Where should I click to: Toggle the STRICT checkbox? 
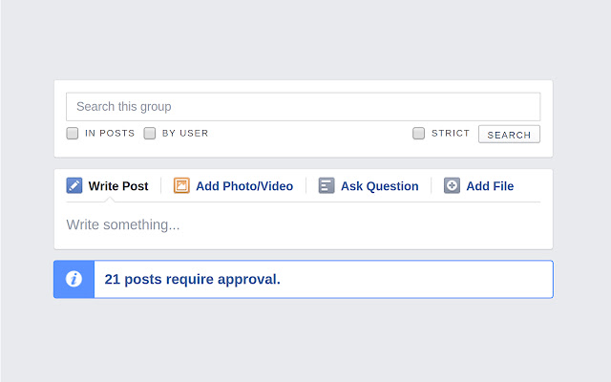(x=418, y=134)
